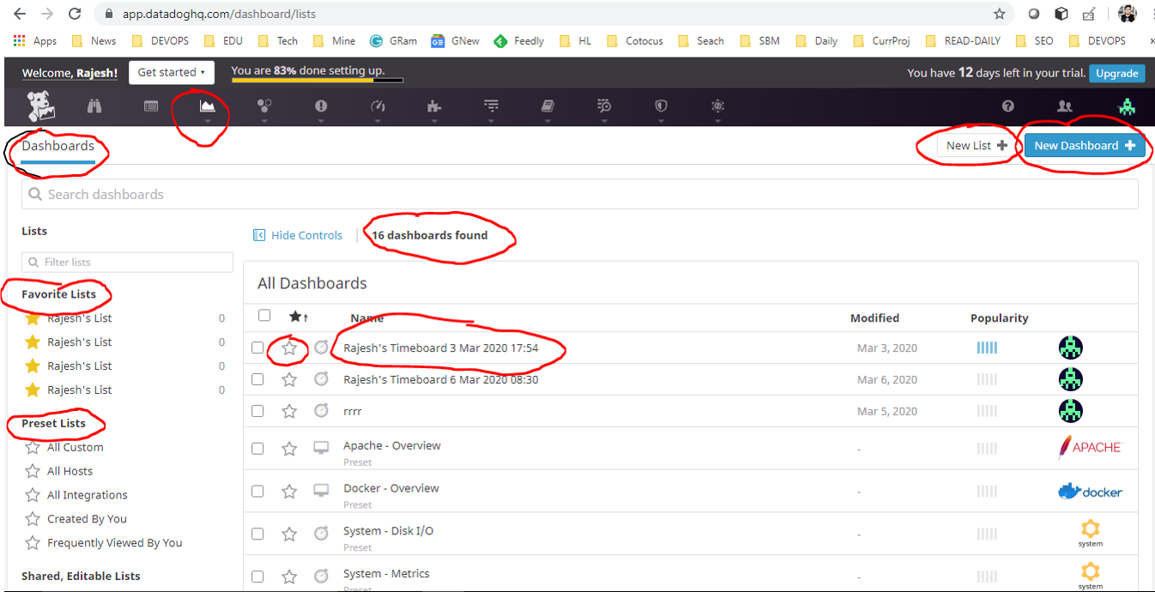The width and height of the screenshot is (1155, 592).
Task: Open the Dashboards graph icon in navbar
Action: click(x=207, y=106)
